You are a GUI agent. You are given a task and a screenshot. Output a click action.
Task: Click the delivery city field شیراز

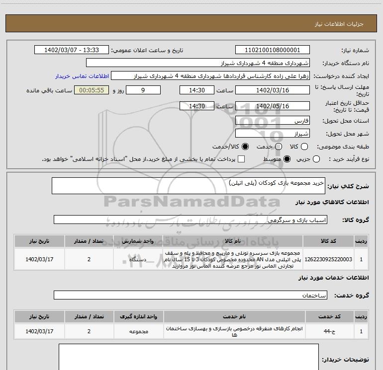click(x=272, y=134)
